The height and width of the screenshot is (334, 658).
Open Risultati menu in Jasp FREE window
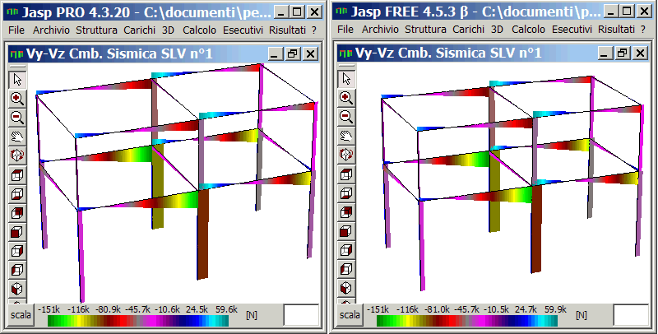click(616, 30)
